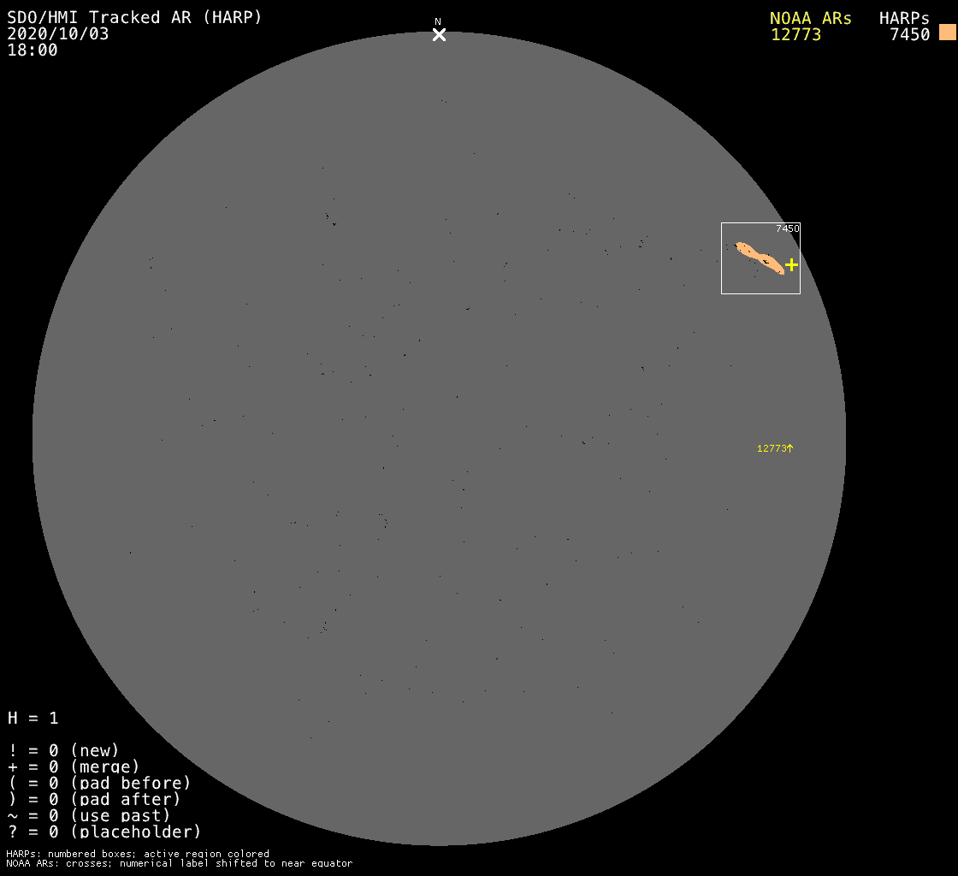
Task: Click the yellow 12773 arrow label near the equator
Action: [x=775, y=448]
